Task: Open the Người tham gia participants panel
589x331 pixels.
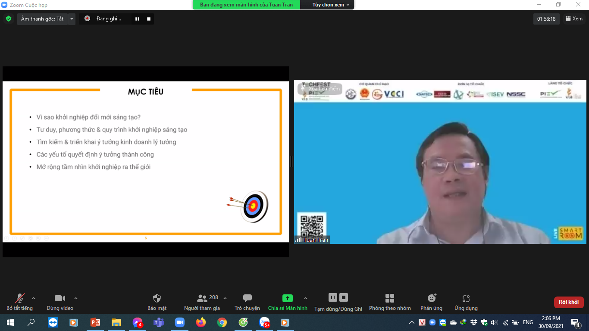Action: [202, 302]
